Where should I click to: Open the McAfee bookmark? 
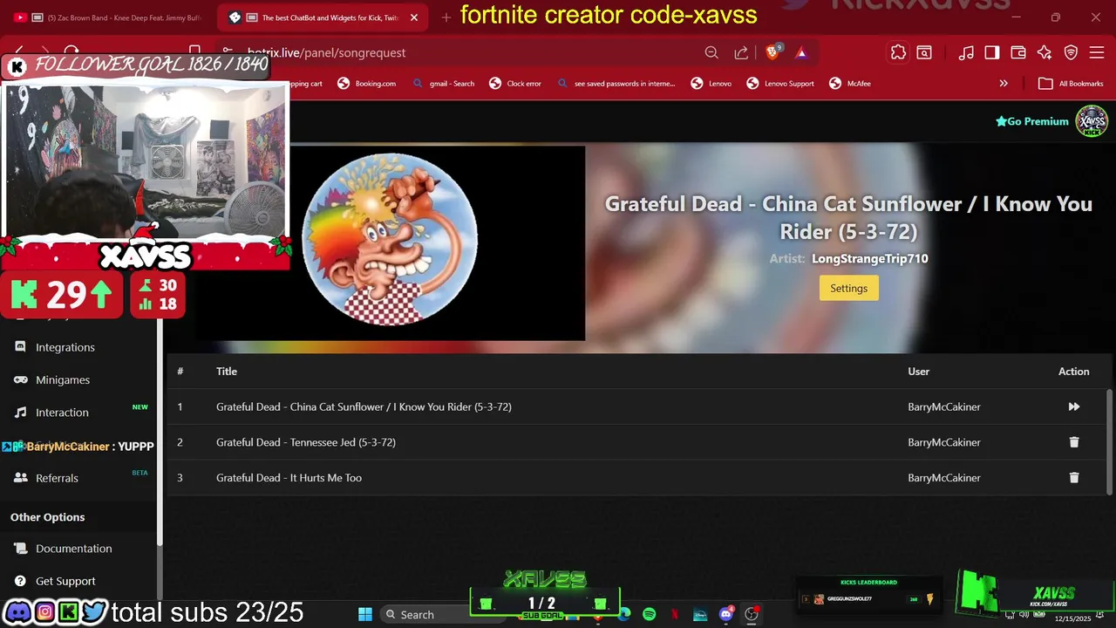[849, 84]
